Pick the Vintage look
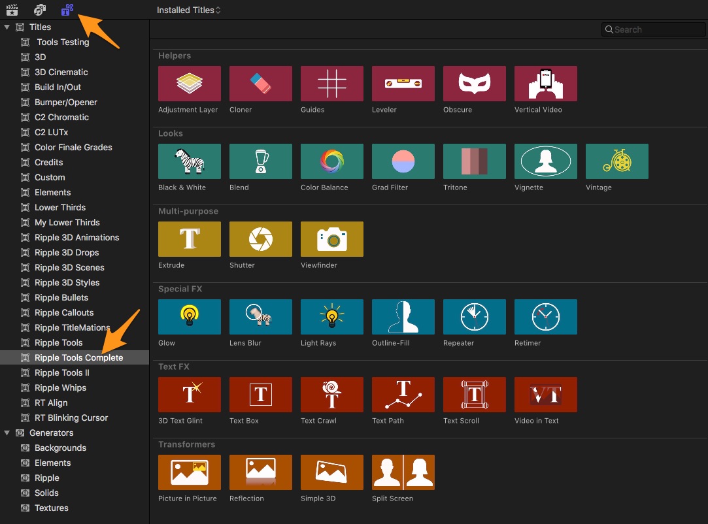The width and height of the screenshot is (708, 524). pyautogui.click(x=616, y=161)
